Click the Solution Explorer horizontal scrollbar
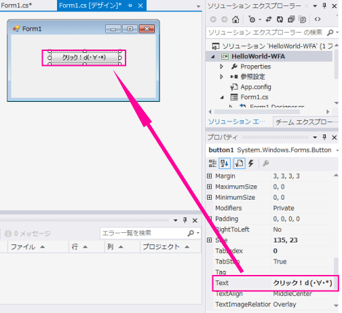The image size is (342, 313). pyautogui.click(x=257, y=112)
